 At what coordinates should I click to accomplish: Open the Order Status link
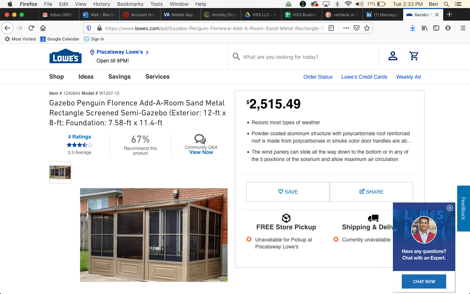pos(318,77)
